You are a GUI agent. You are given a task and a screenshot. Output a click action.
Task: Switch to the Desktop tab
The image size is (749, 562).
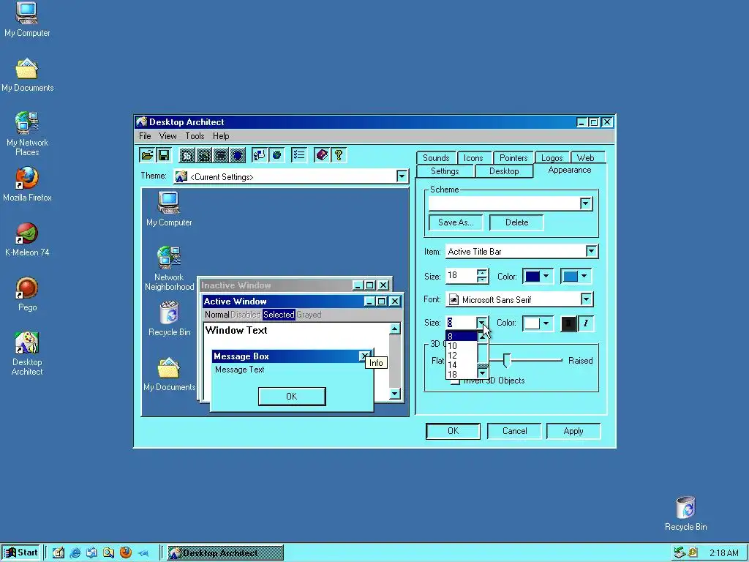coord(504,171)
